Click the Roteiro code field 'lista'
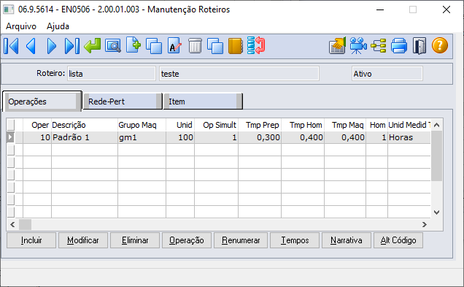Screen dimensions: 464x287 point(112,74)
